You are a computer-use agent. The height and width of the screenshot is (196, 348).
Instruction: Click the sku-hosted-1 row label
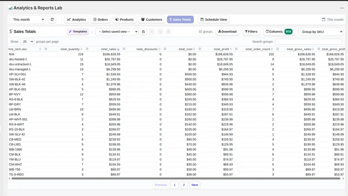coord(18,59)
